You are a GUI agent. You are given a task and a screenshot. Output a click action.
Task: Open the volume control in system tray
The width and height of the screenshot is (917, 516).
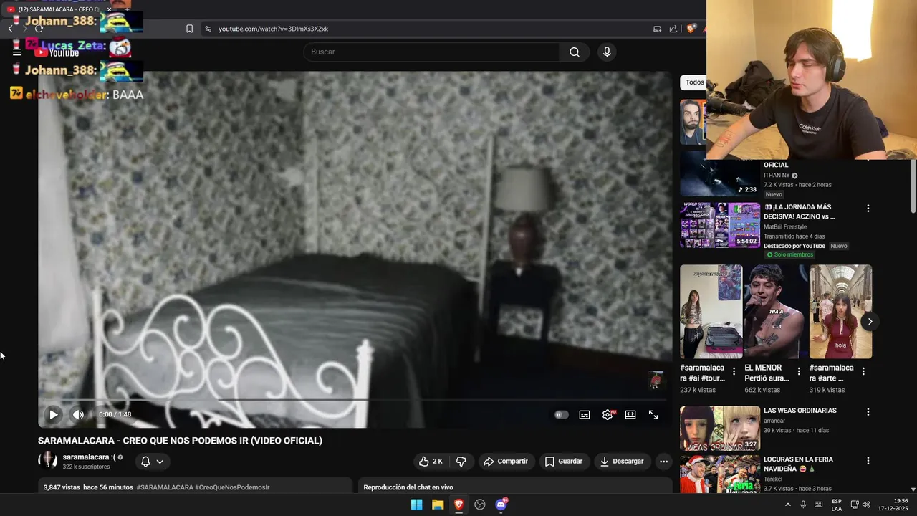click(866, 505)
